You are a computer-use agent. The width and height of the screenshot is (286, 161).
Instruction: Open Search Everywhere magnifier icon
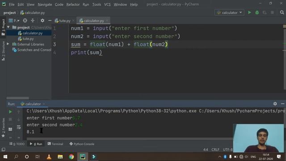282,13
